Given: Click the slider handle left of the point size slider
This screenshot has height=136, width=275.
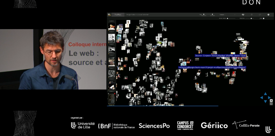Looking at the screenshot, I should coord(227,18).
